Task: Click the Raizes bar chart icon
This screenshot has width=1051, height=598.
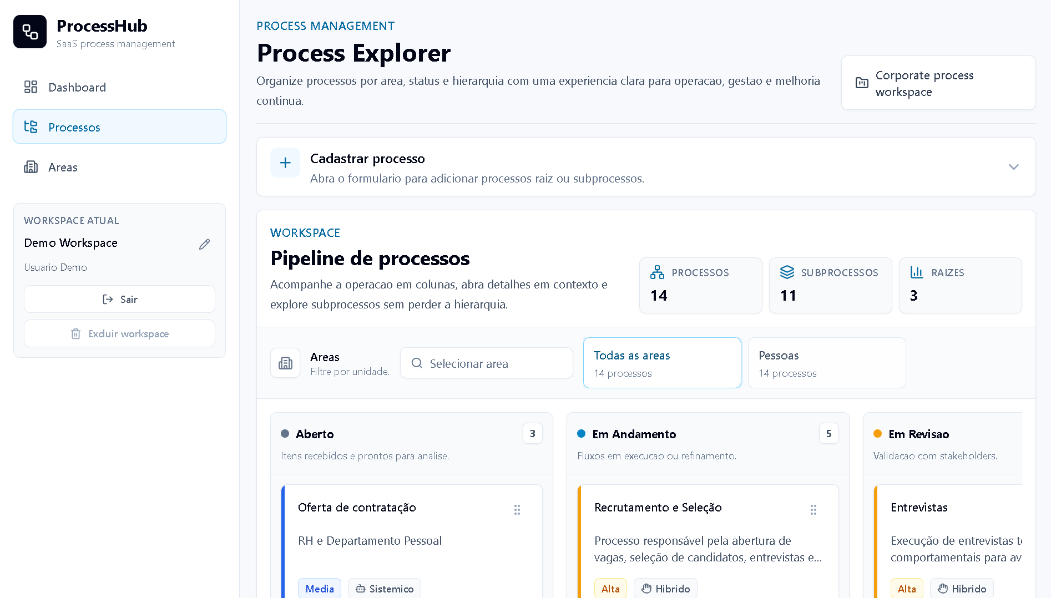Action: (x=917, y=272)
